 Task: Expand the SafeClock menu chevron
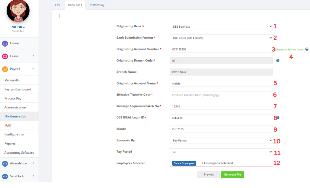(x=34, y=176)
